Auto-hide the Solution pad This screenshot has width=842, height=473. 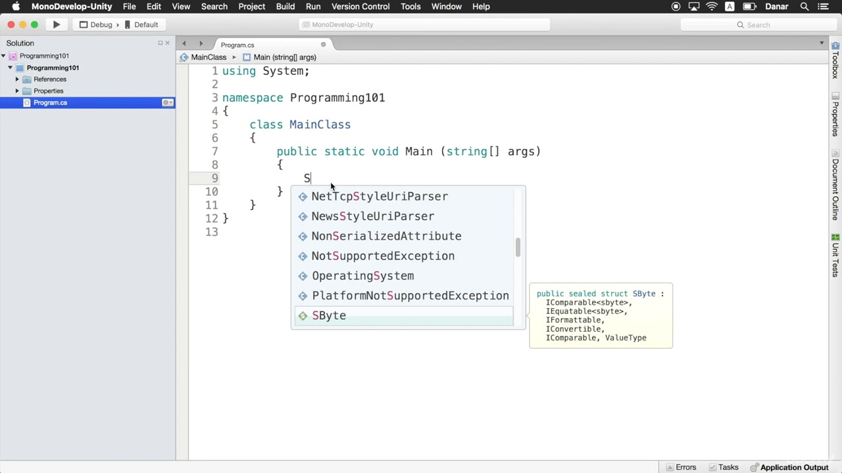click(160, 43)
